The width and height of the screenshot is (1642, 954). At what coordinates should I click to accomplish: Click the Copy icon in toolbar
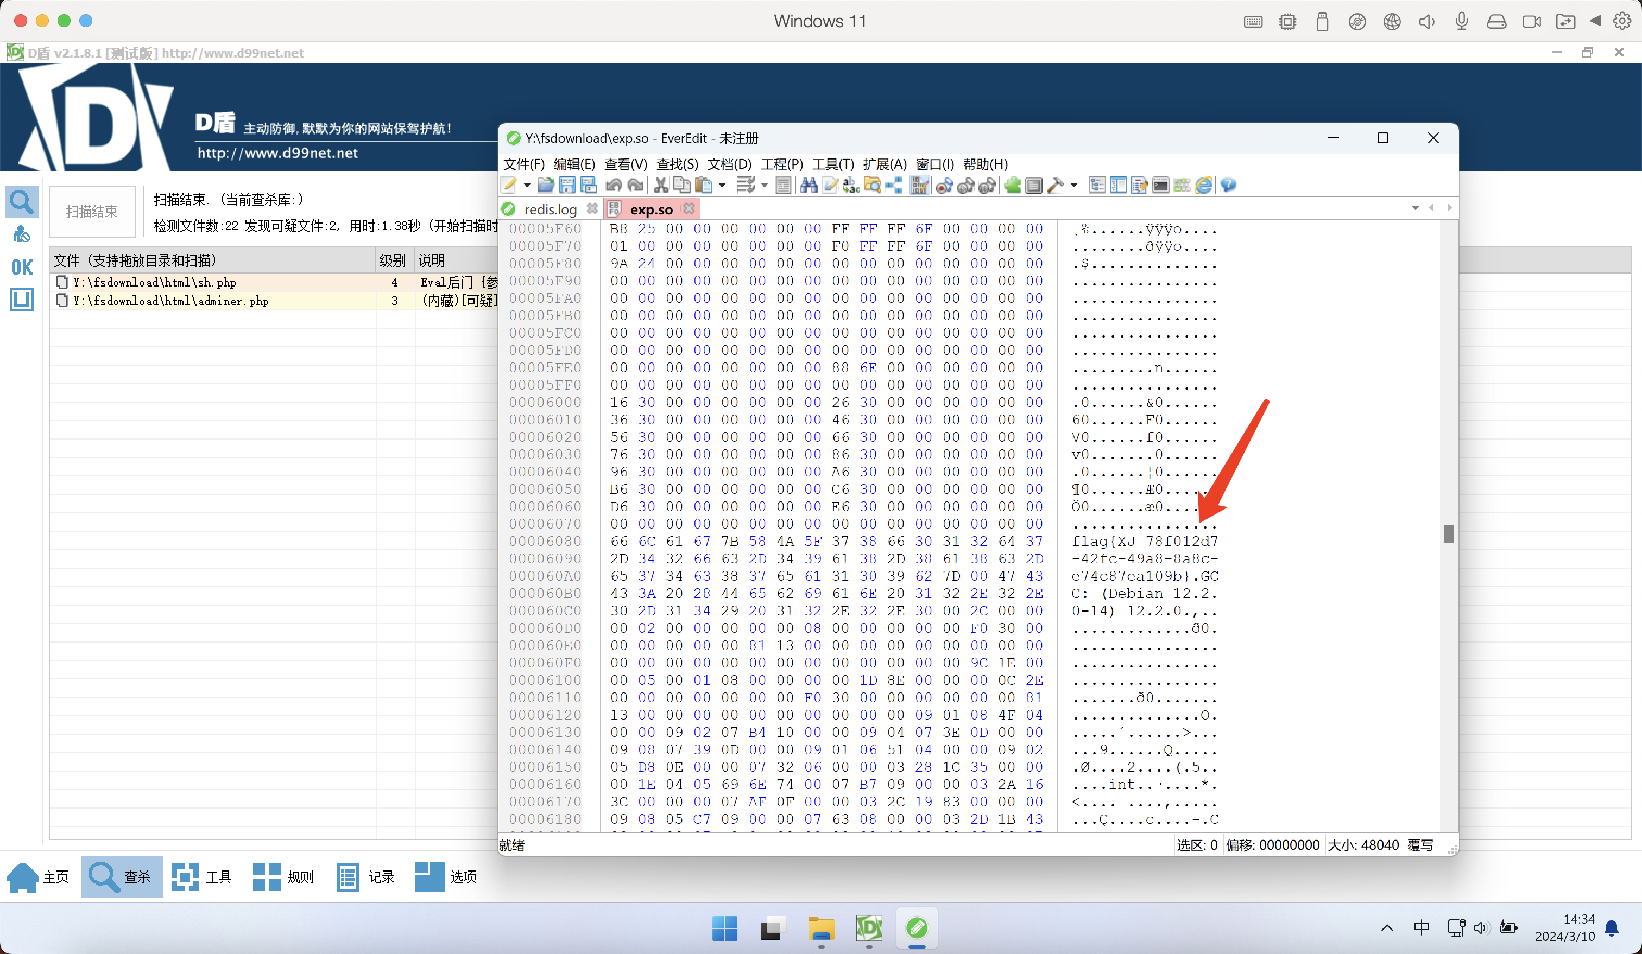tap(681, 186)
